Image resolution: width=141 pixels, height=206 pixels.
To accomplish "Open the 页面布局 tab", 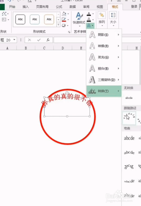I will coord(42,7).
